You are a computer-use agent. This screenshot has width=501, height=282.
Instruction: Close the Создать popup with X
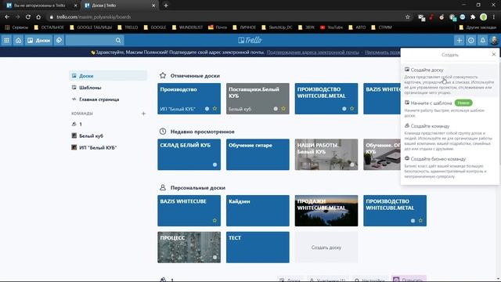[494, 54]
